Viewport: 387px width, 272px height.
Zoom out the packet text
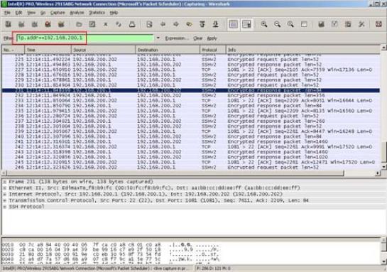click(x=278, y=24)
